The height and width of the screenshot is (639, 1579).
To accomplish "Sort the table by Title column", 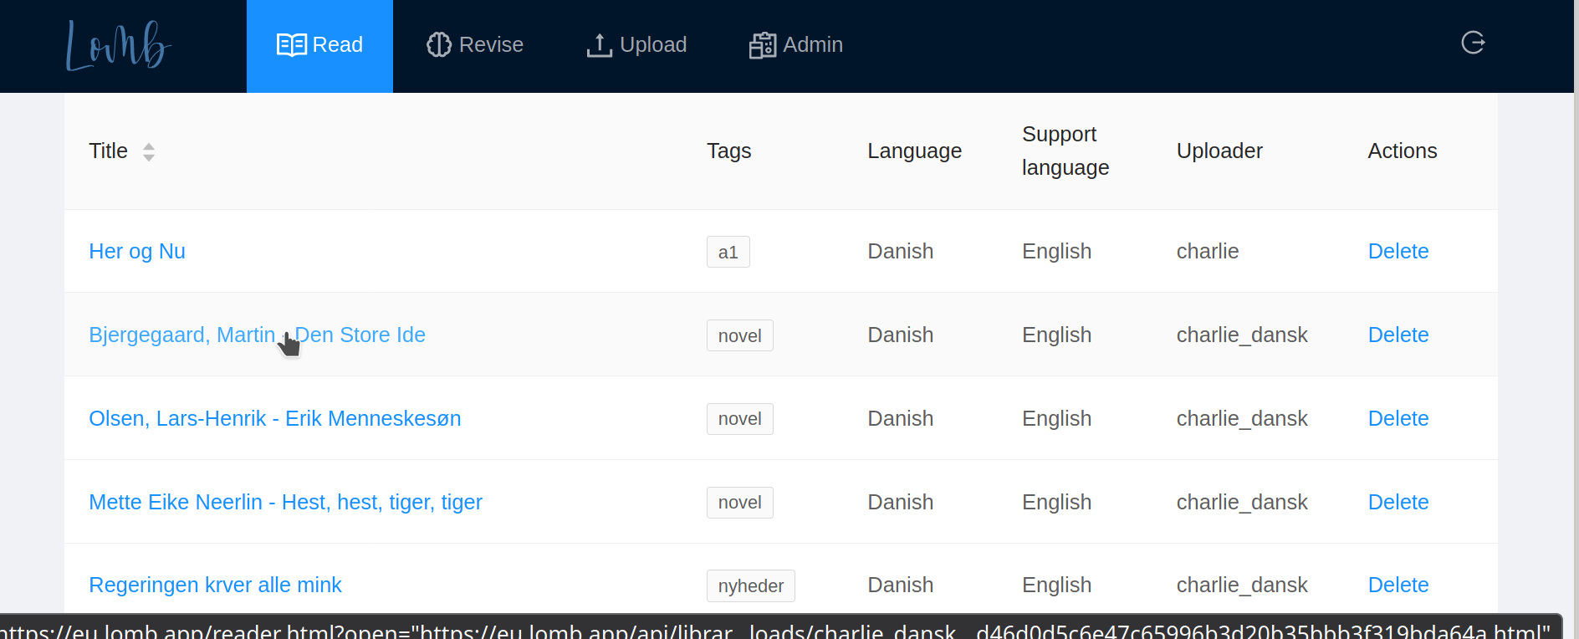I will [x=149, y=151].
